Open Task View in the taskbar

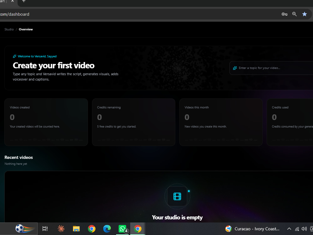point(45,229)
